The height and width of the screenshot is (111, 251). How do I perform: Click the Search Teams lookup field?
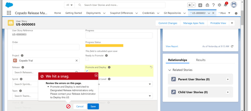point(25,96)
